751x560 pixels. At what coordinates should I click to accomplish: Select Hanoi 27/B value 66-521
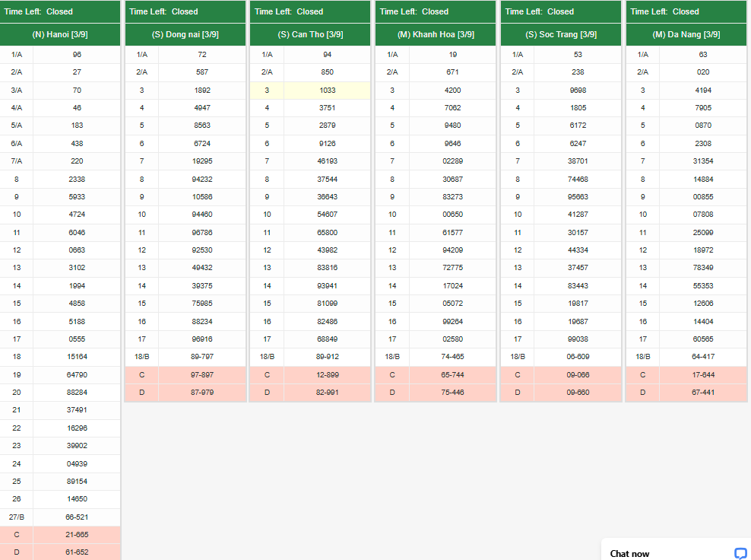tap(77, 517)
